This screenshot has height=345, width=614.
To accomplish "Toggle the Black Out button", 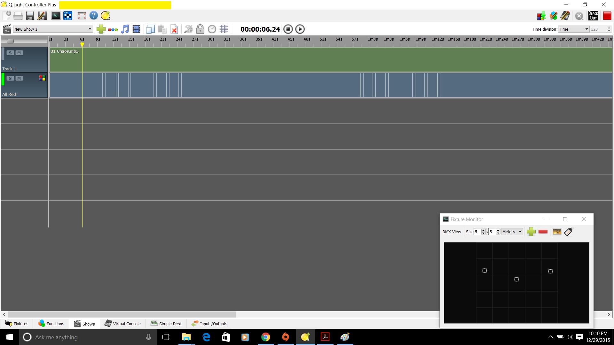I will [x=593, y=16].
